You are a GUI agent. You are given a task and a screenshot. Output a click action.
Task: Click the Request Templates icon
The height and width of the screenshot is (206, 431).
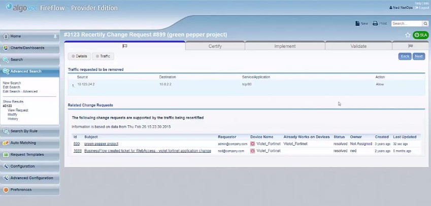[x=6, y=155]
